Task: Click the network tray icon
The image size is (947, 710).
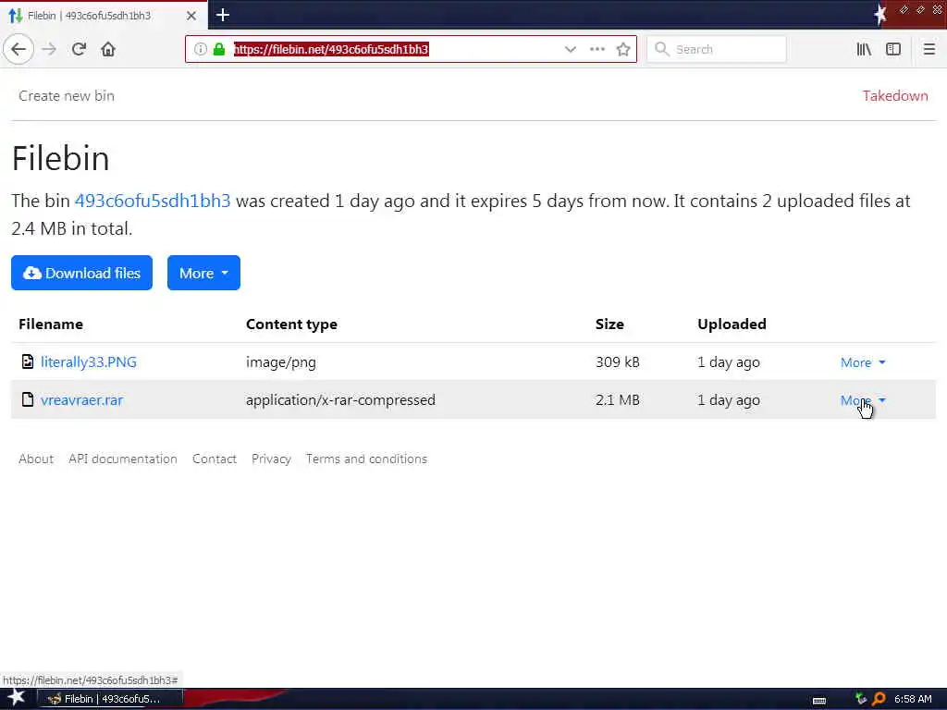Action: coord(861,699)
